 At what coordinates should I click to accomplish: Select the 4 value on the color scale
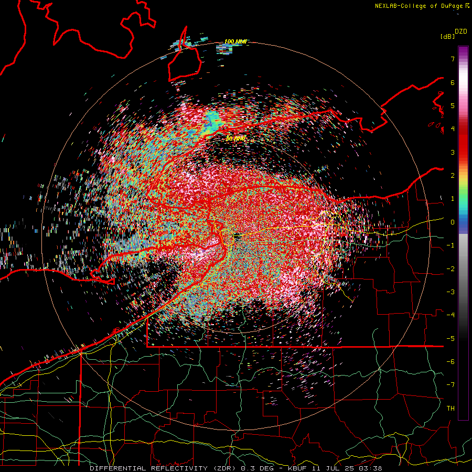click(453, 129)
